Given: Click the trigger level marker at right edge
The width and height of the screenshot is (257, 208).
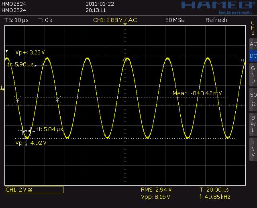Looking at the screenshot, I should pyautogui.click(x=243, y=60).
